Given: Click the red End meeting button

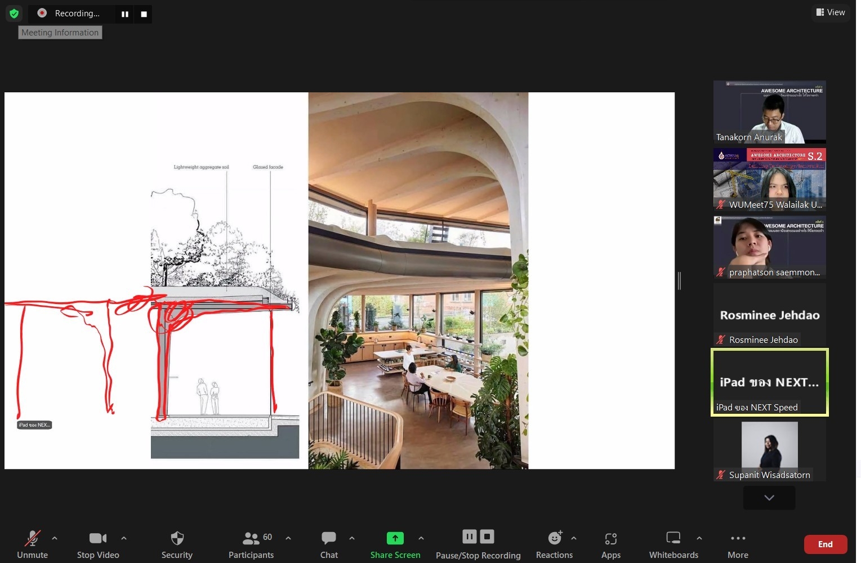Looking at the screenshot, I should click(825, 544).
